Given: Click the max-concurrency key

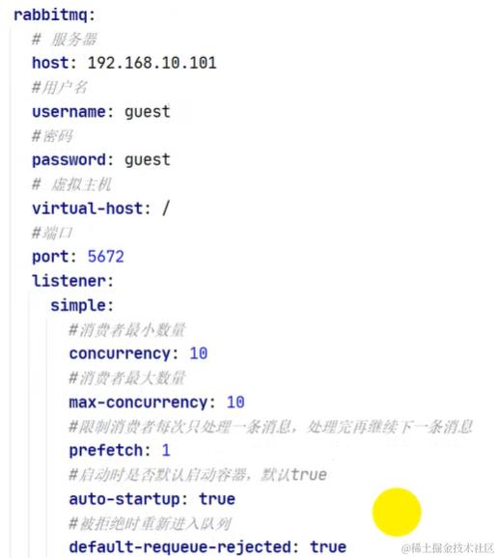Looking at the screenshot, I should (x=138, y=403).
